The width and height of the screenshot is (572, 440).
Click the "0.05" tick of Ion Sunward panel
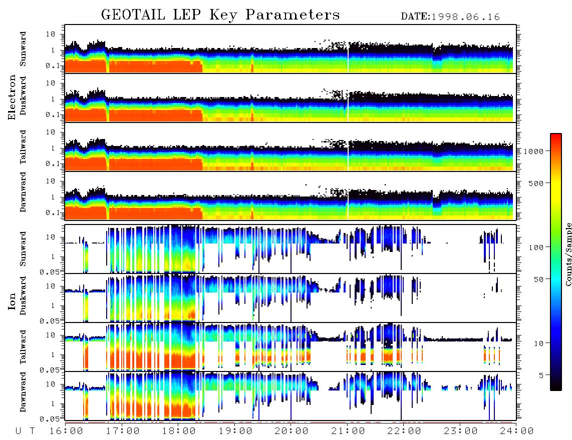49,271
